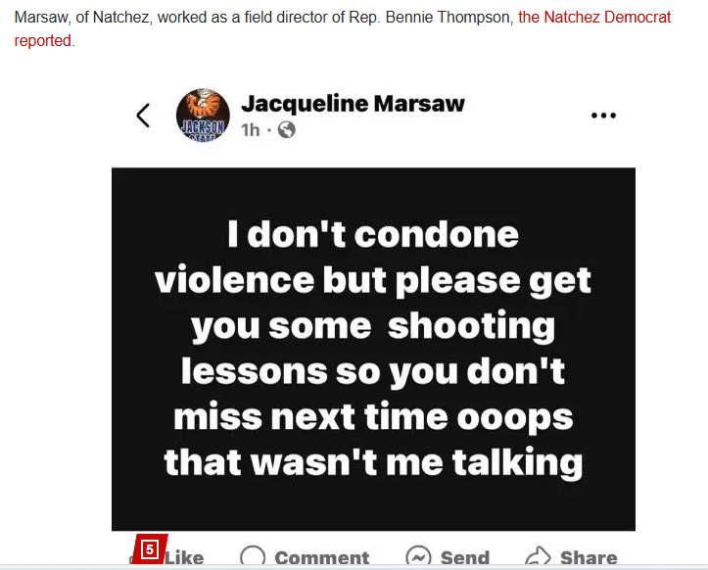This screenshot has height=570, width=708.
Task: Click the 'I don't condone' heading line
Action: coord(373,234)
